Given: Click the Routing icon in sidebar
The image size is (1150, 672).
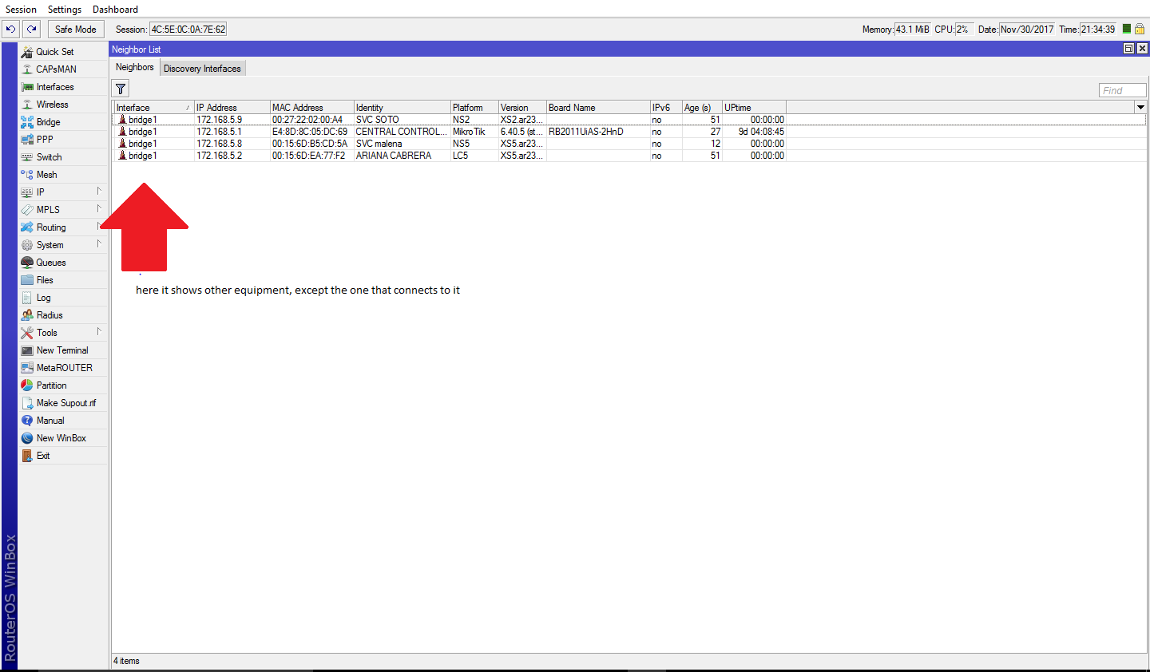Looking at the screenshot, I should point(27,227).
